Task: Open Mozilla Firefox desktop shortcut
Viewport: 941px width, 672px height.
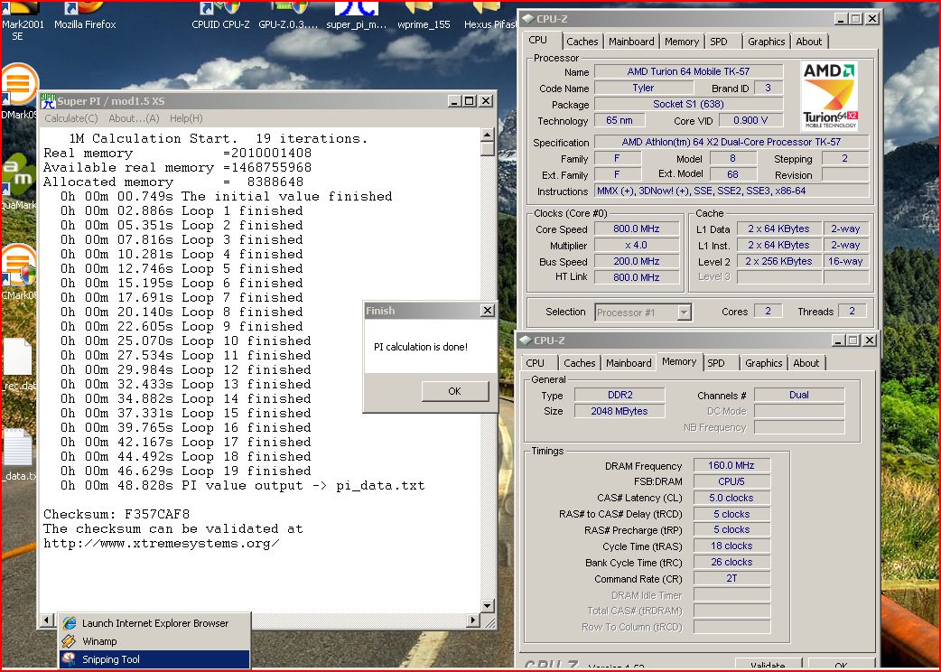Action: [85, 15]
